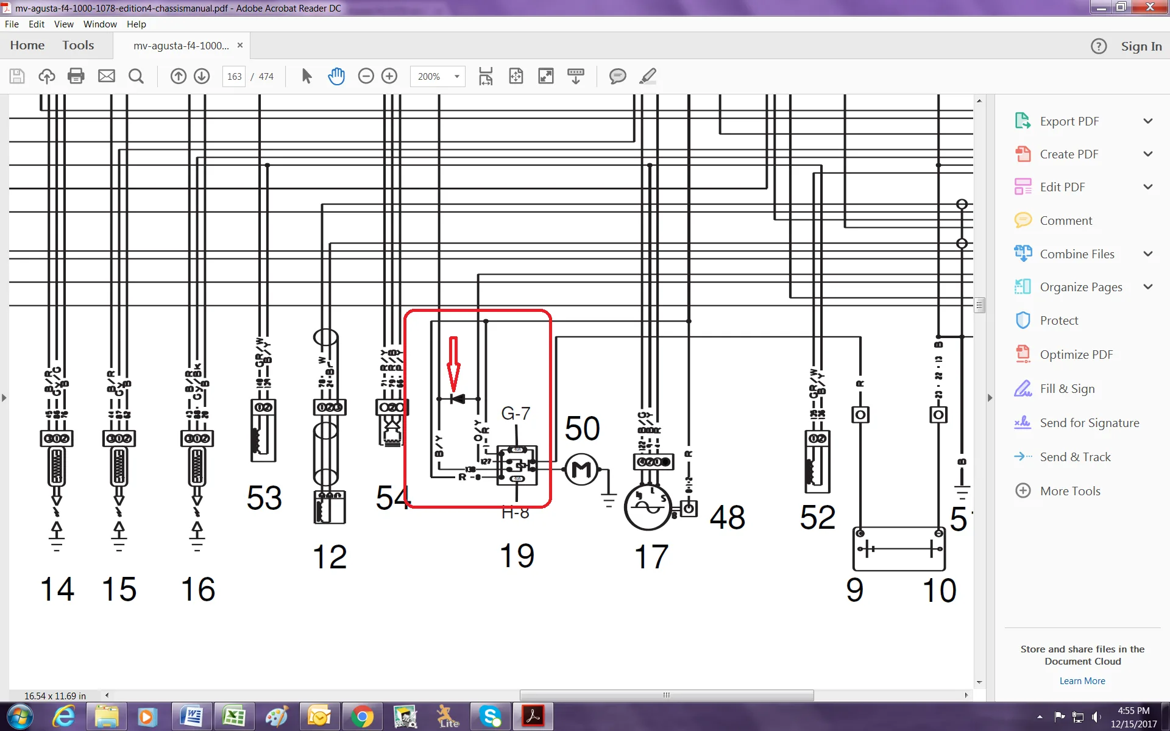Enter full screen mode icon

(546, 76)
